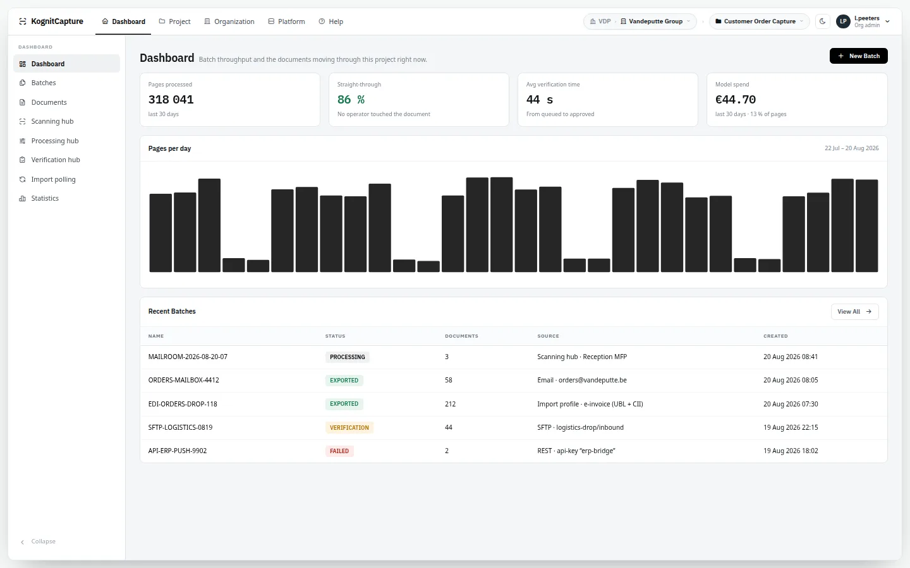The width and height of the screenshot is (910, 568).
Task: Click the NAME column header
Action: (x=156, y=336)
